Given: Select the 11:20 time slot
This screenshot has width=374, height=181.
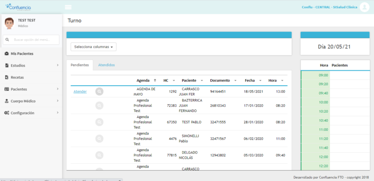Looking at the screenshot, I should click(x=323, y=139).
